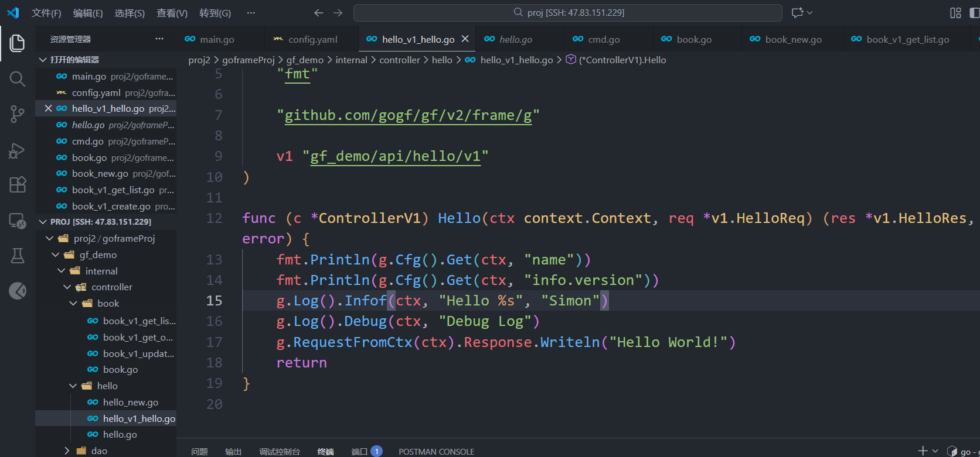
Task: Open the overflow menu ellipsis in menu bar
Action: click(251, 12)
